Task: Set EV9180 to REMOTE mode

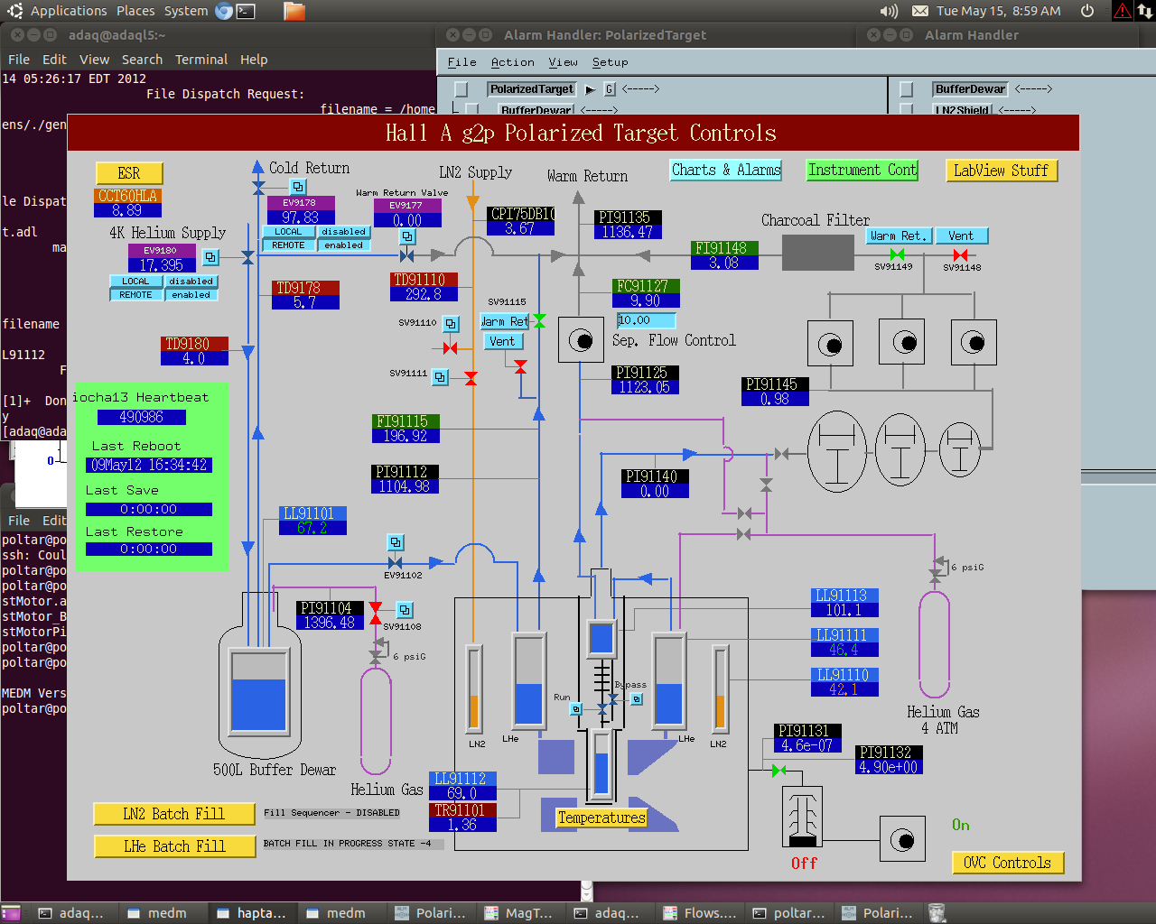Action: 135,295
